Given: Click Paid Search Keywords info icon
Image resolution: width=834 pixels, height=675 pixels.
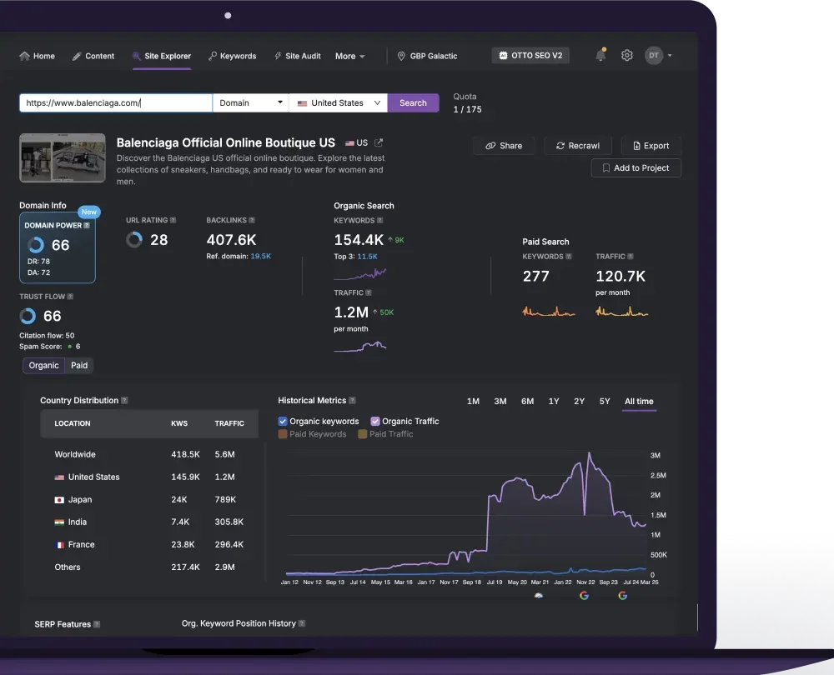Looking at the screenshot, I should click(x=569, y=256).
